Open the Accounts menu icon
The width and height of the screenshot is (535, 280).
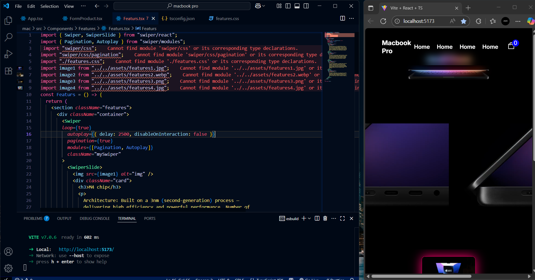pyautogui.click(x=8, y=252)
